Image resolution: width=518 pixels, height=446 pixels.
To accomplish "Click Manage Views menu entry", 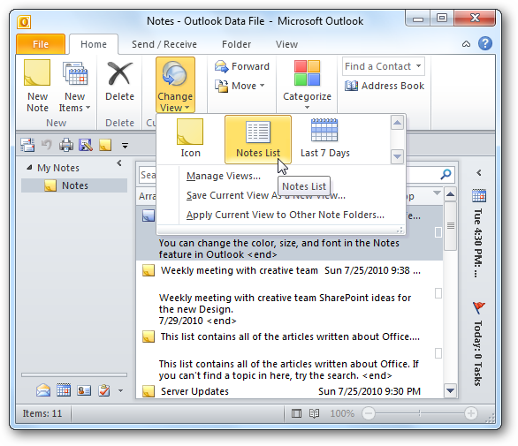I will coord(224,176).
